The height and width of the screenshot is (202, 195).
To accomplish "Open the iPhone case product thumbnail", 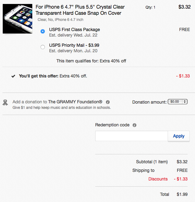I will (x=18, y=19).
